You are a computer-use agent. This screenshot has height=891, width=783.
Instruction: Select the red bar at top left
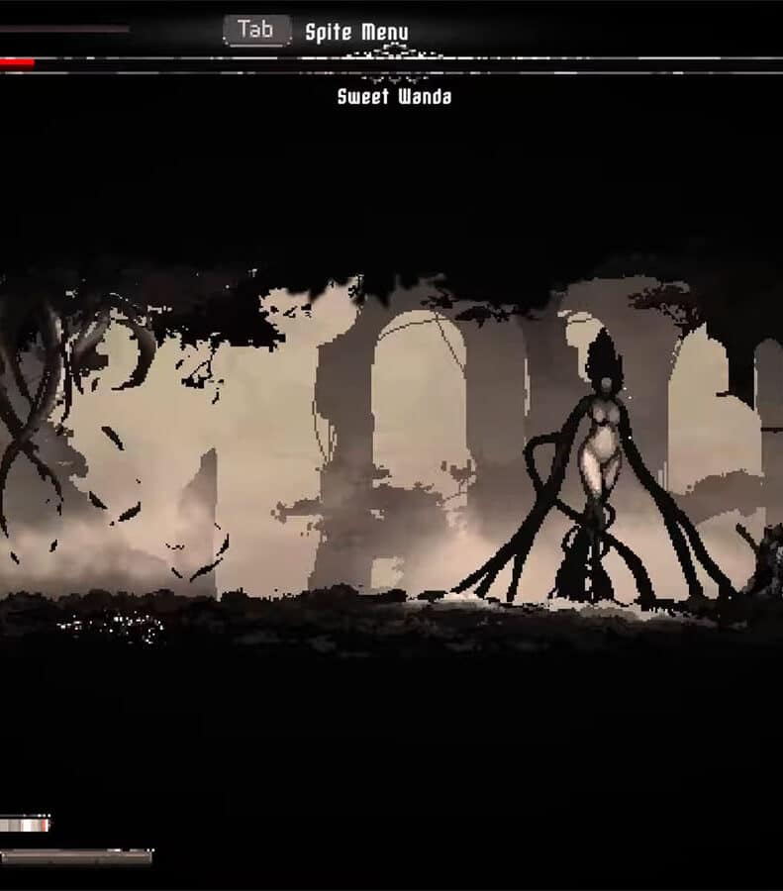pyautogui.click(x=17, y=64)
